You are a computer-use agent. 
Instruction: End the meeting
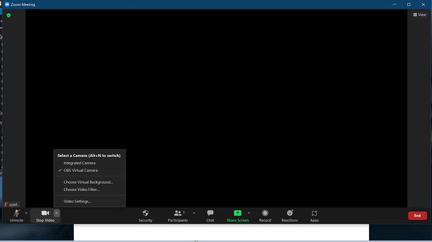(x=417, y=215)
